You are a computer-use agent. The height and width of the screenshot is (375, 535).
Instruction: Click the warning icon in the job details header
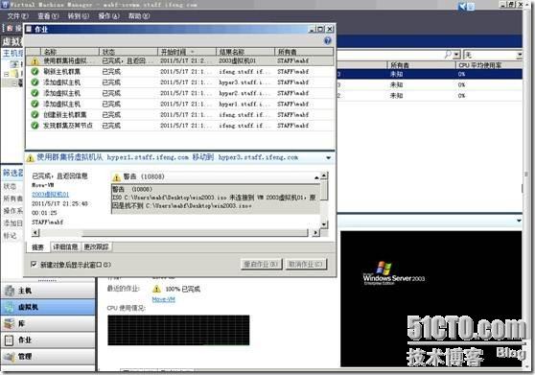pos(30,158)
